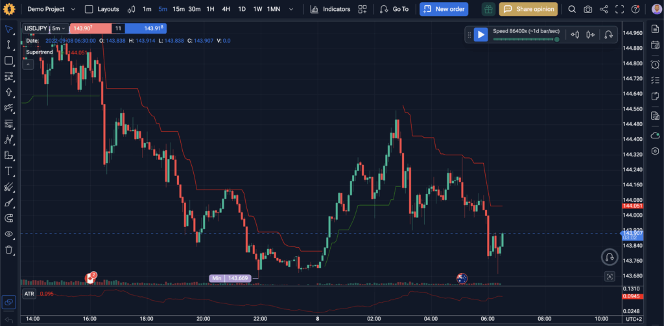Image resolution: width=664 pixels, height=326 pixels.
Task: Expand more timeframes dropdown arrow
Action: [290, 9]
